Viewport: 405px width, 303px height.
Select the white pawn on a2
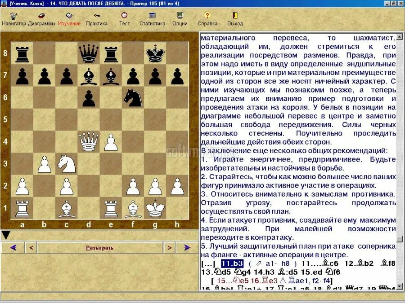click(22, 186)
